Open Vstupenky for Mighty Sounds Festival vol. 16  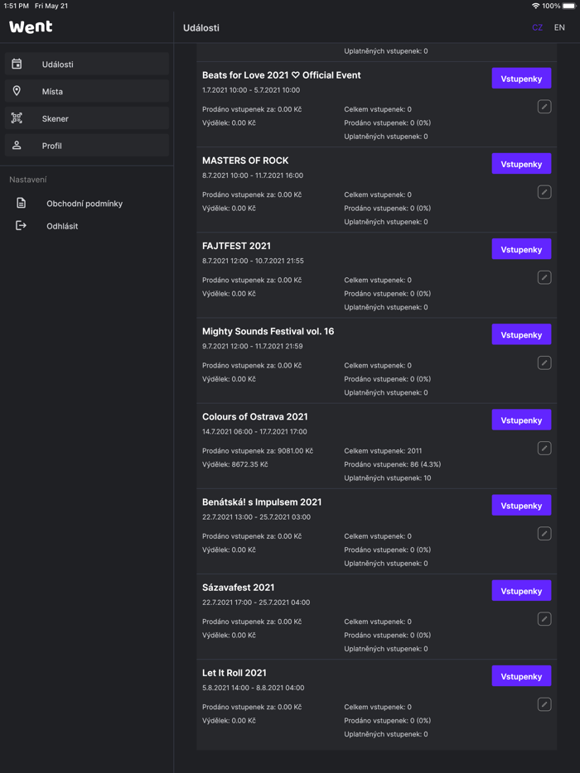521,334
